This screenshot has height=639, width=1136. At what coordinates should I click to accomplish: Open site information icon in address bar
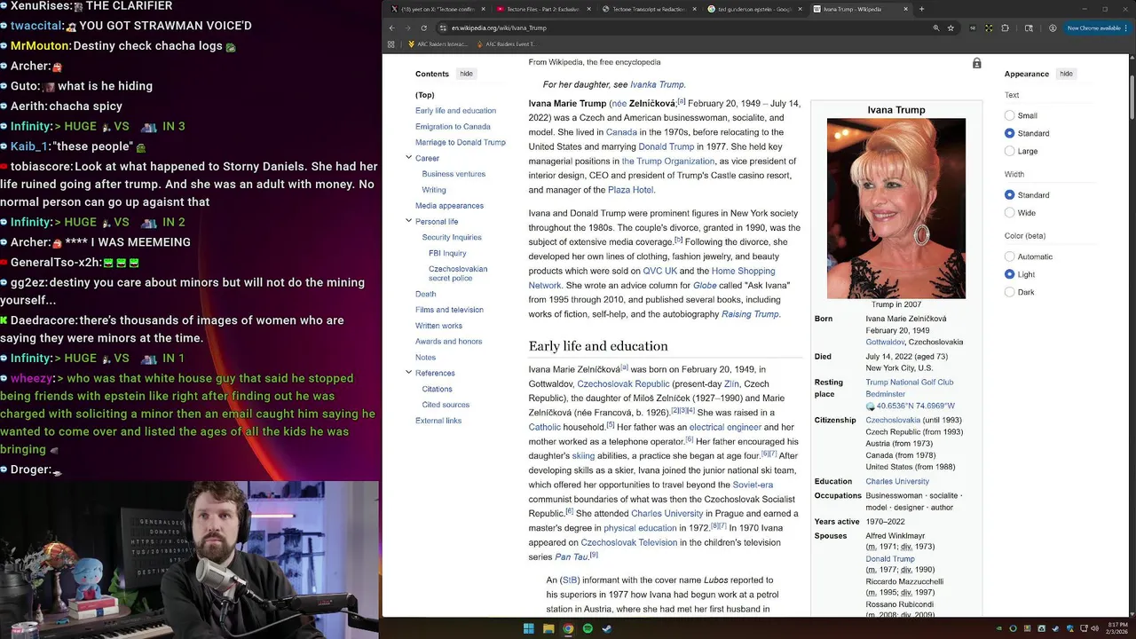(x=443, y=28)
